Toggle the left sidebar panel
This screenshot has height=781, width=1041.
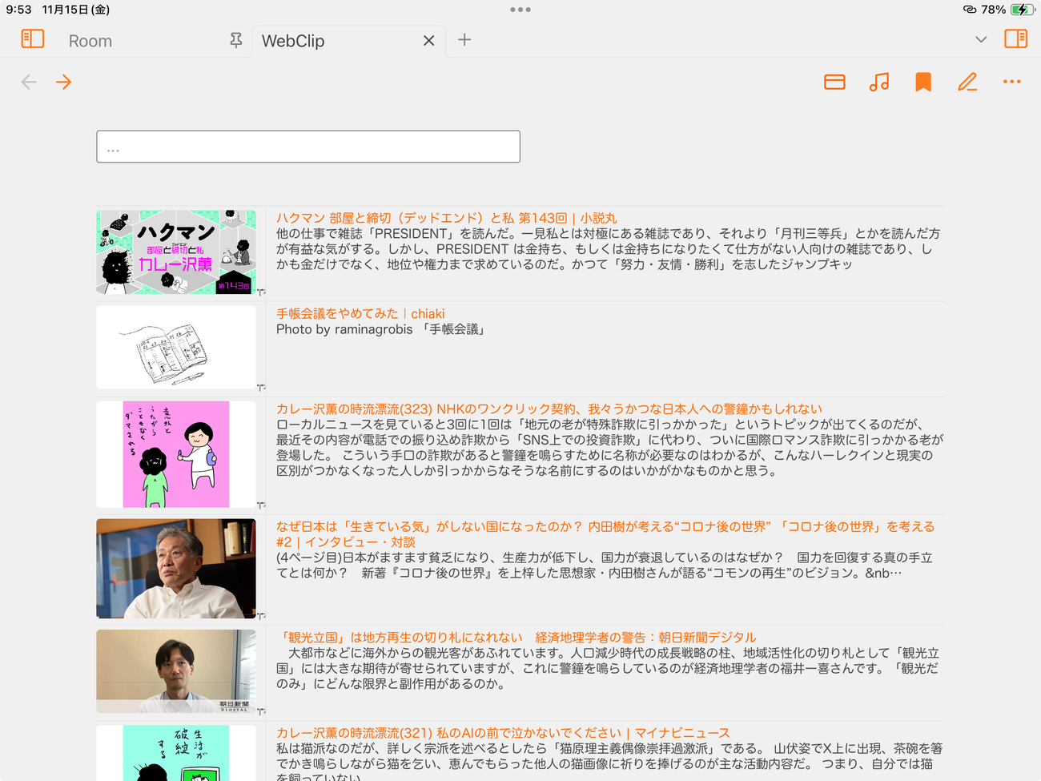tap(33, 39)
